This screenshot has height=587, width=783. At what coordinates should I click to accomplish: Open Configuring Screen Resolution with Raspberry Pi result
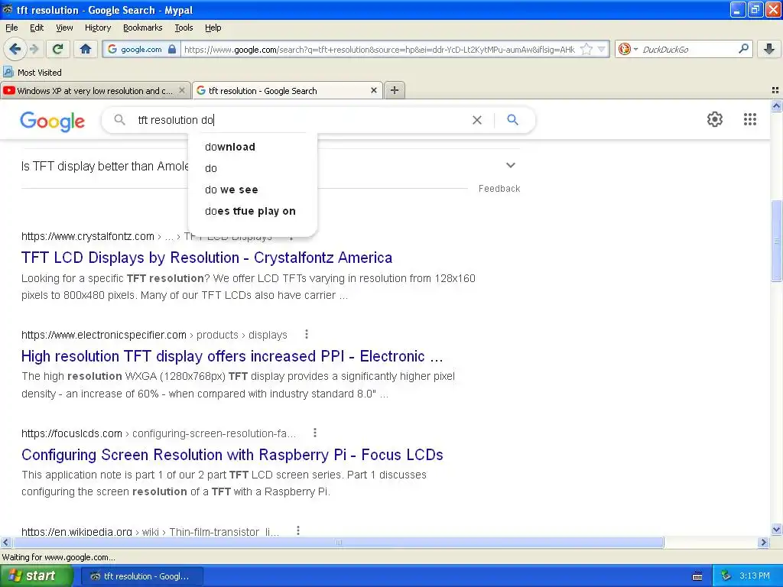[x=232, y=455]
